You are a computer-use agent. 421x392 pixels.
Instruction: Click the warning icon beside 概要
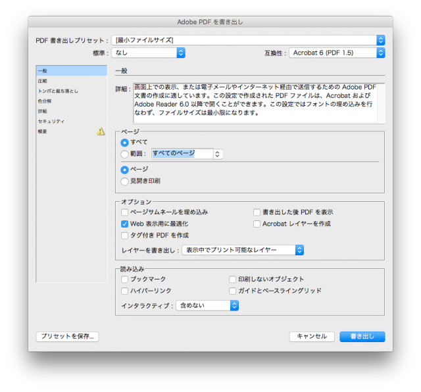tap(101, 132)
